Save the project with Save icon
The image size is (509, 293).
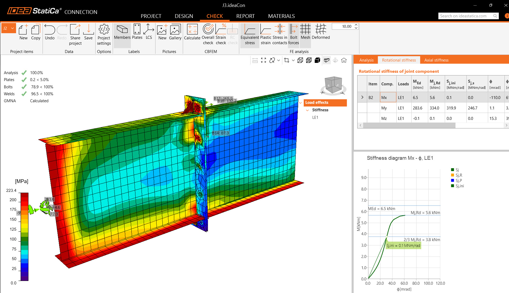point(88,32)
